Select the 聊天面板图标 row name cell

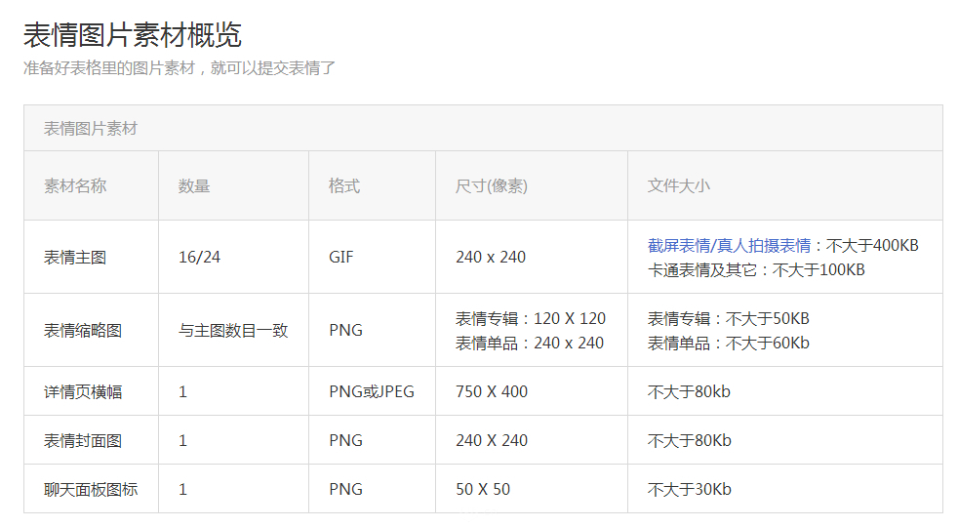click(x=91, y=489)
